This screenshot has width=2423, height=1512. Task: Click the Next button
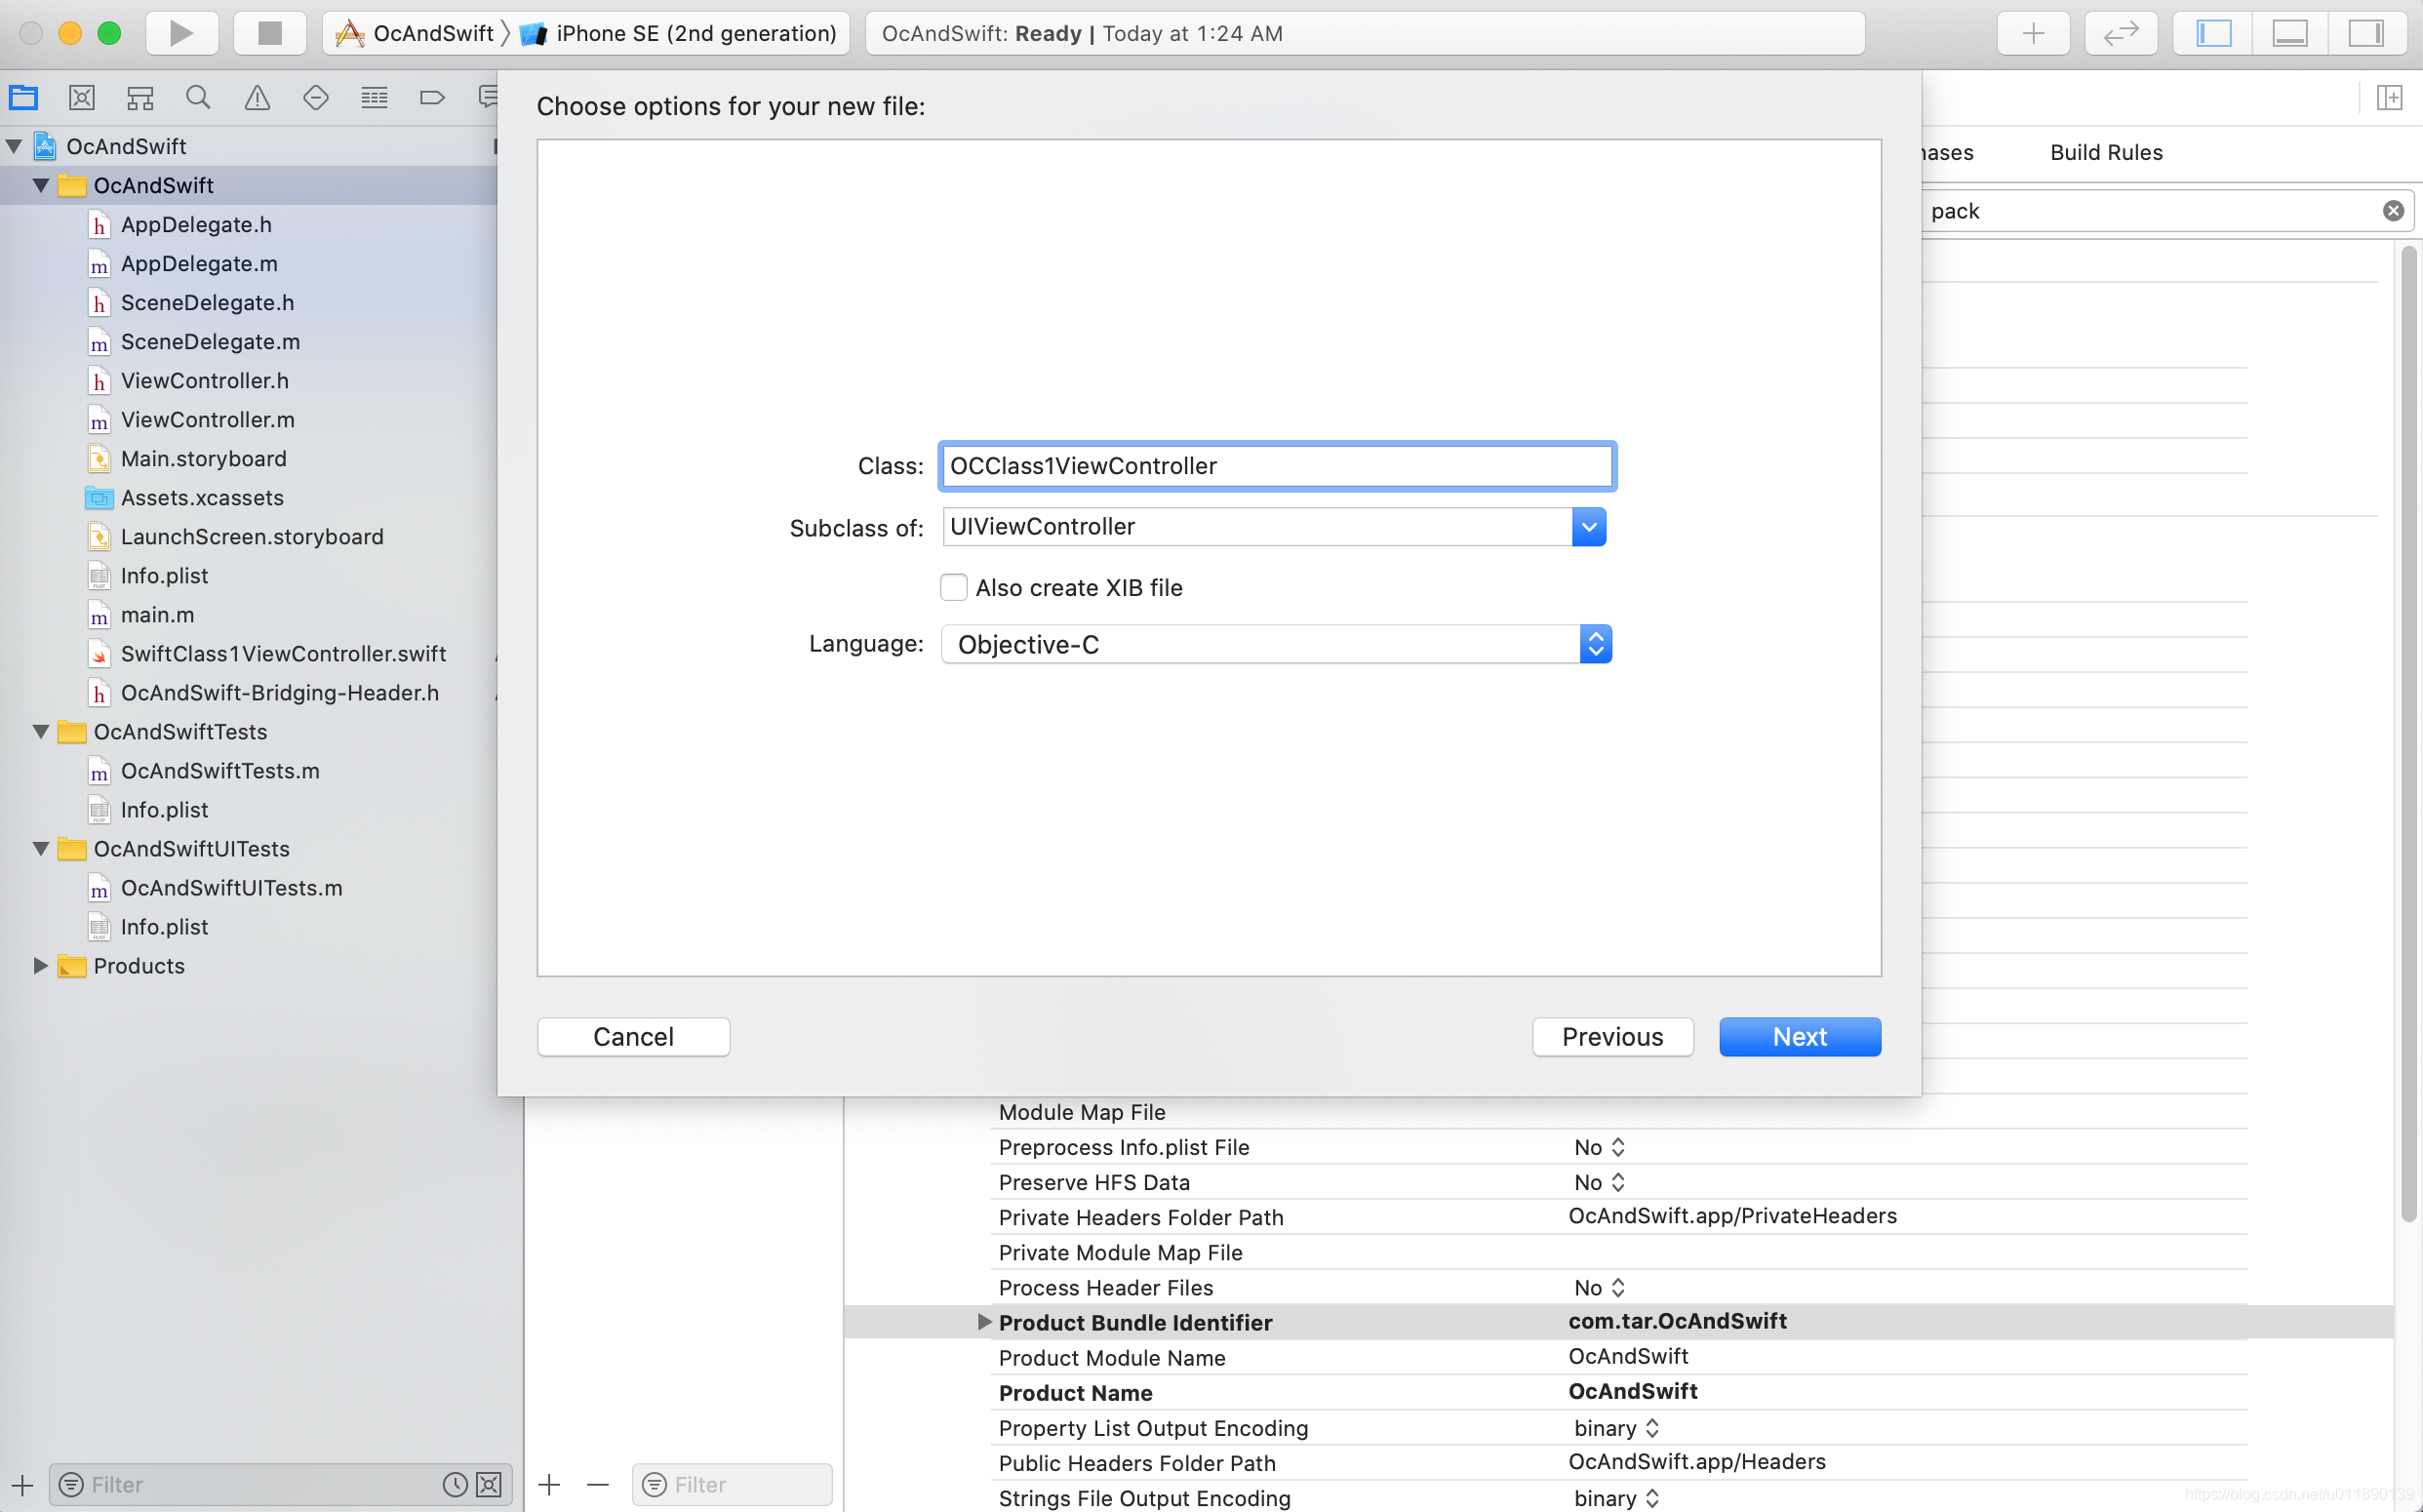[x=1799, y=1036]
